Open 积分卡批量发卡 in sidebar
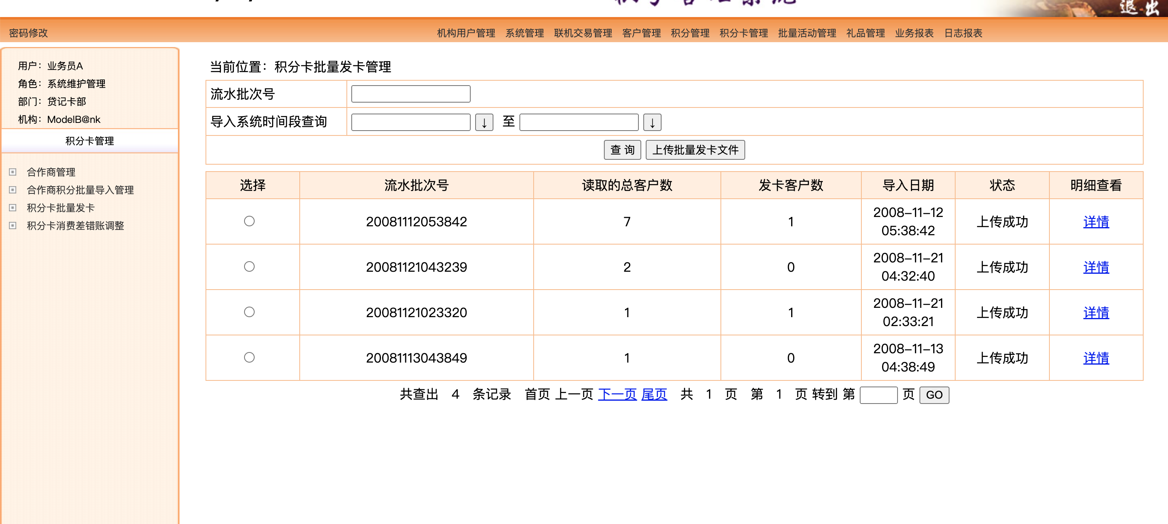The image size is (1168, 524). pyautogui.click(x=61, y=208)
